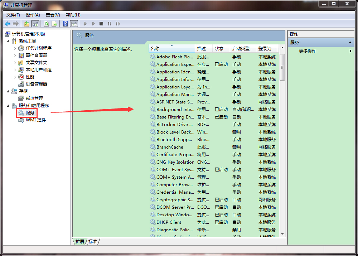Click the Restart service toolbar icon
This screenshot has height=256, width=358.
click(118, 24)
